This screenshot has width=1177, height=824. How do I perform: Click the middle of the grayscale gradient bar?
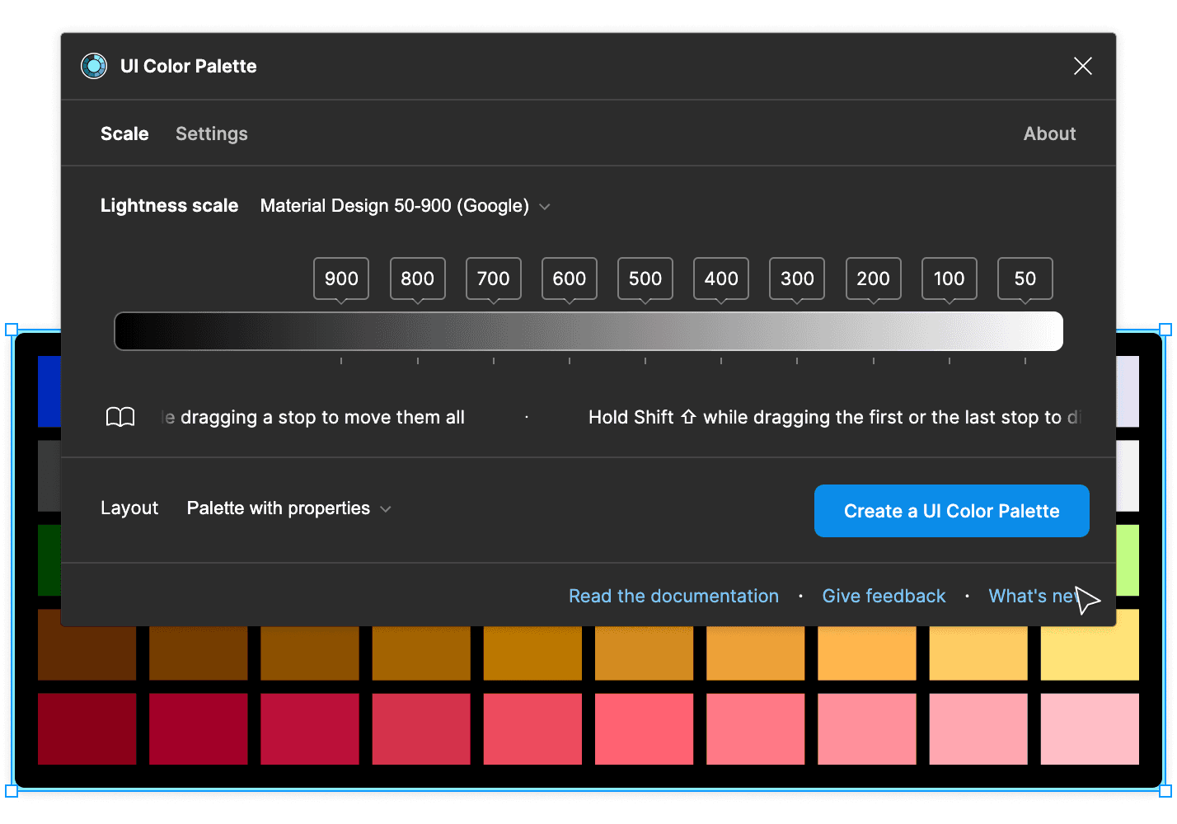click(x=588, y=330)
